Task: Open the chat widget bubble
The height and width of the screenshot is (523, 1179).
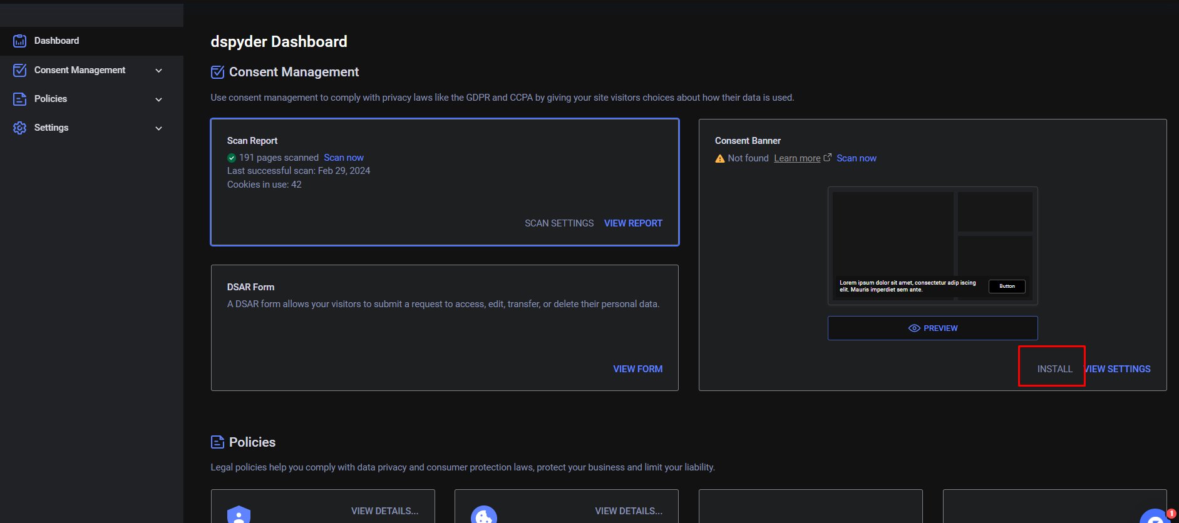Action: tap(1156, 517)
